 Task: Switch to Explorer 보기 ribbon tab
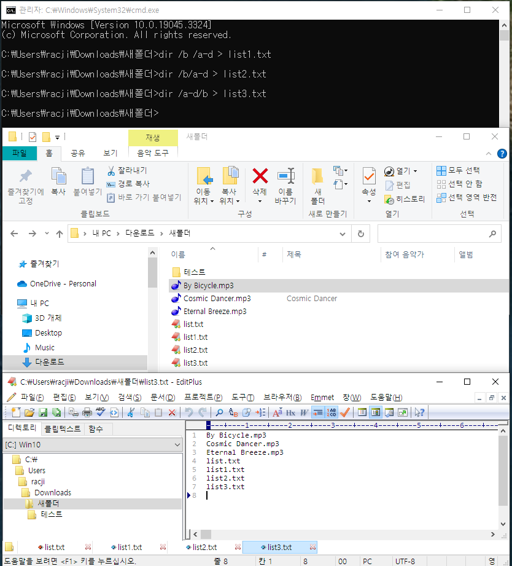[x=111, y=153]
